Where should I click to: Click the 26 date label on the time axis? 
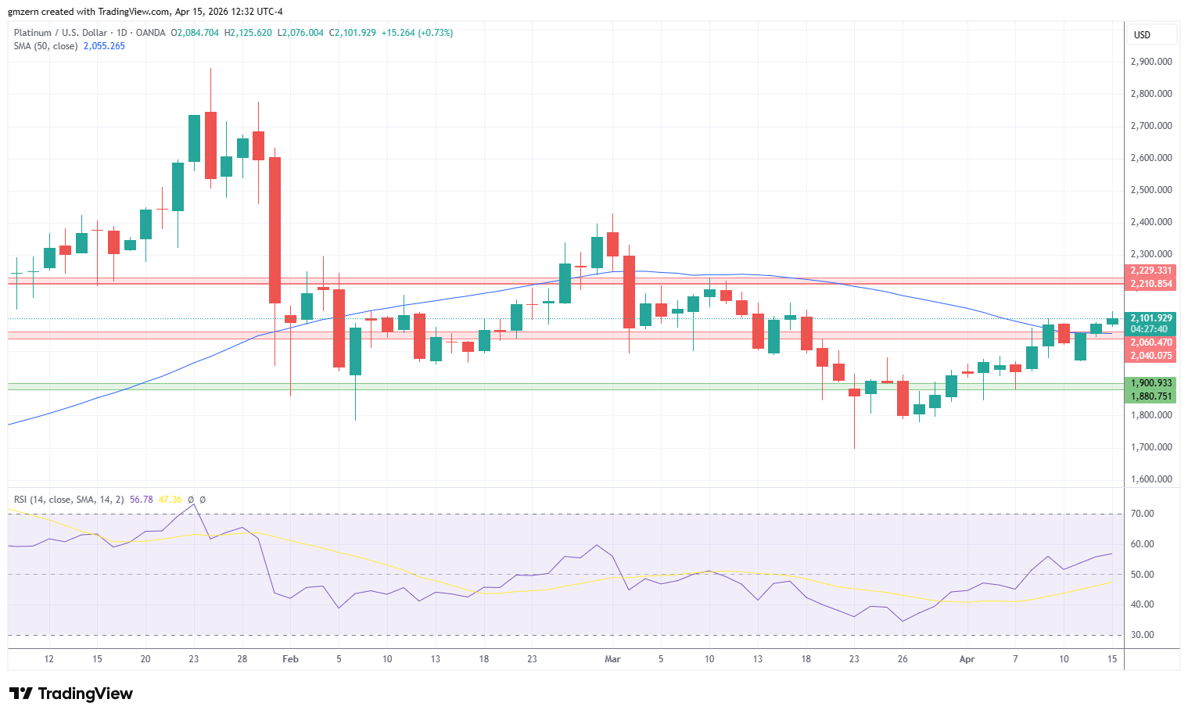pos(903,659)
